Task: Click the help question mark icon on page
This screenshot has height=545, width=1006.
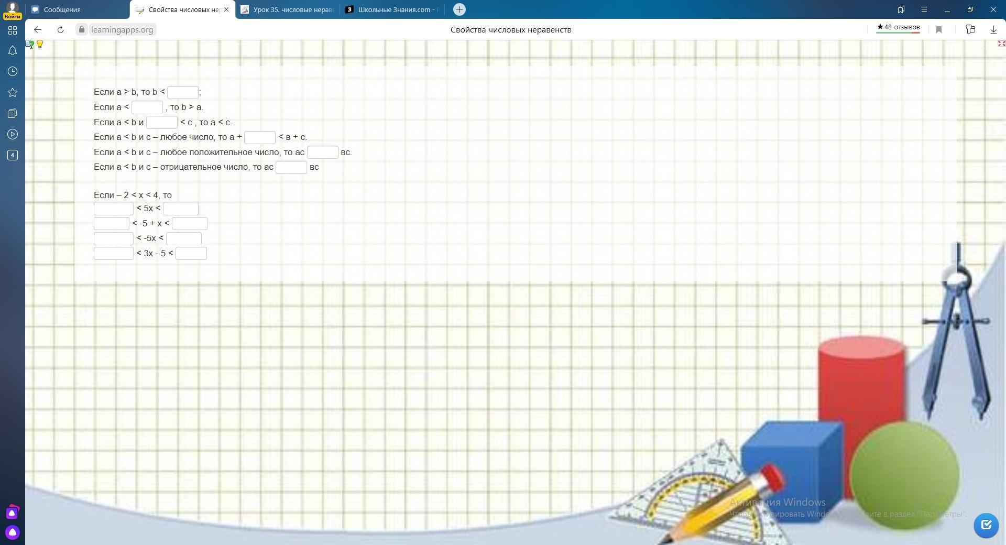Action: coord(30,45)
